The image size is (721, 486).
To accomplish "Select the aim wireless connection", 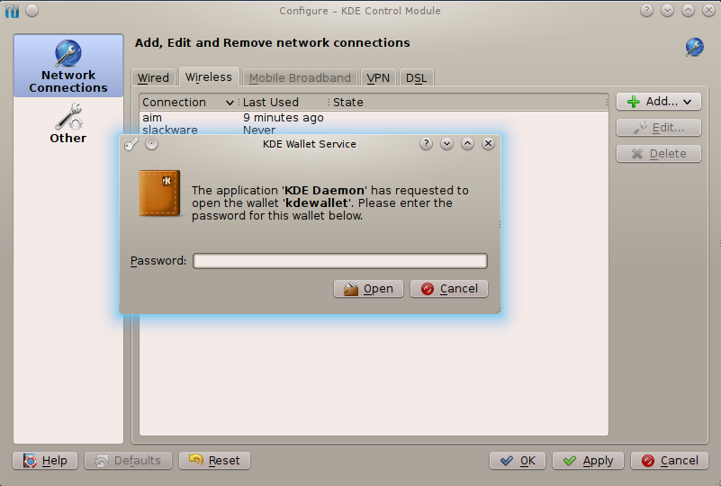I will click(x=152, y=118).
